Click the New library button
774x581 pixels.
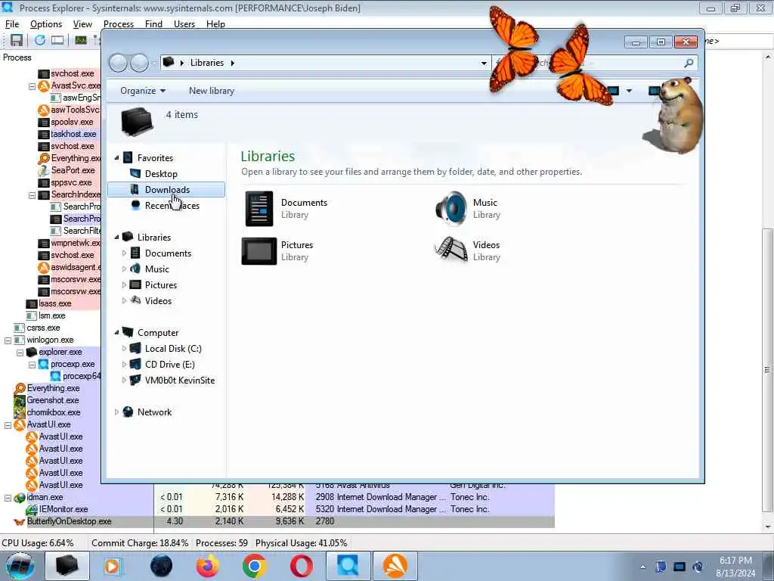(x=212, y=91)
